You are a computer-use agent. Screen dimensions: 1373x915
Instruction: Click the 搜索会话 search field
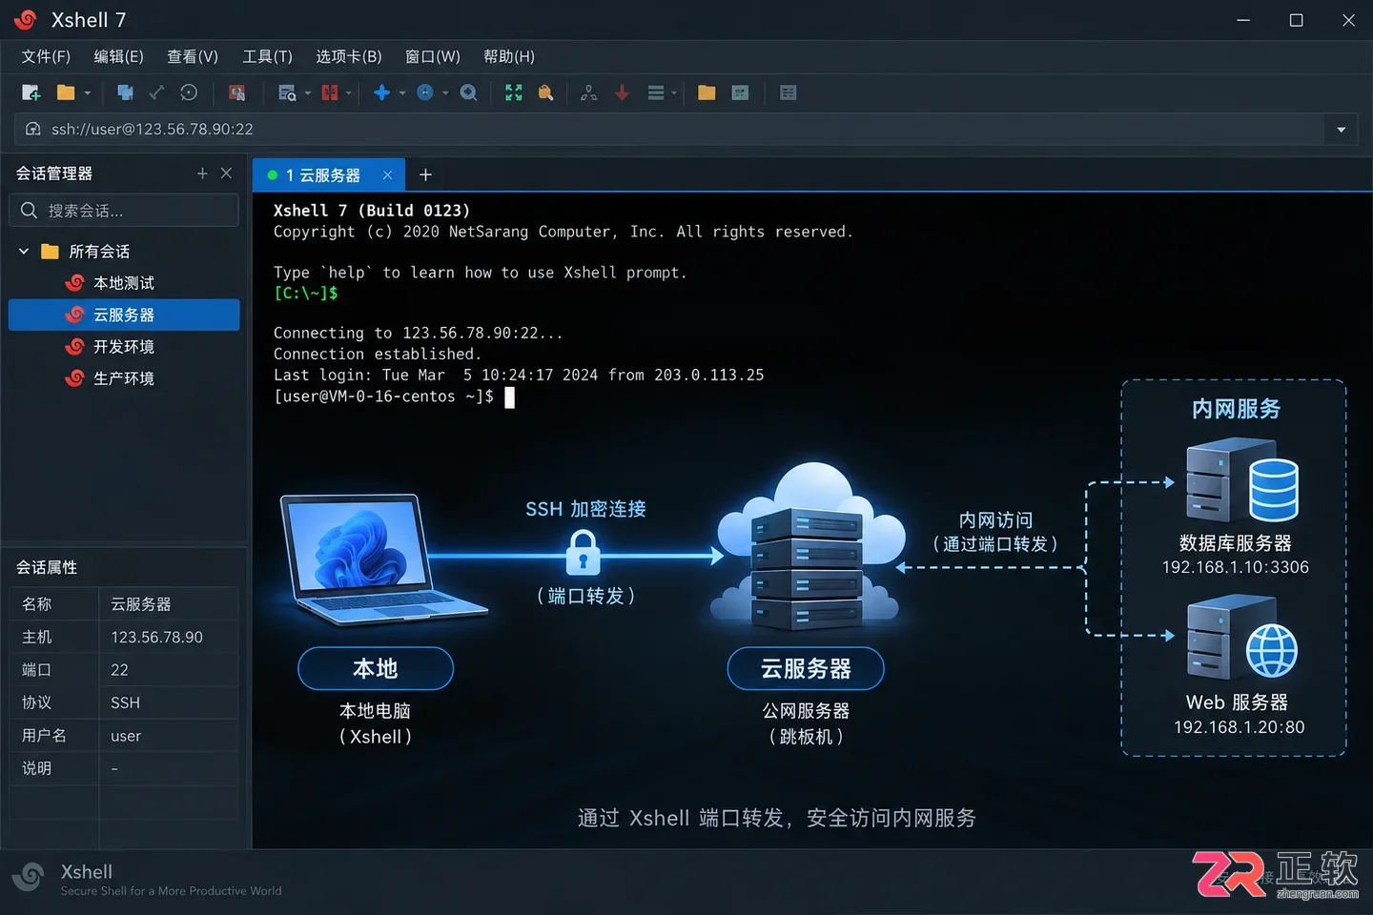click(x=124, y=210)
